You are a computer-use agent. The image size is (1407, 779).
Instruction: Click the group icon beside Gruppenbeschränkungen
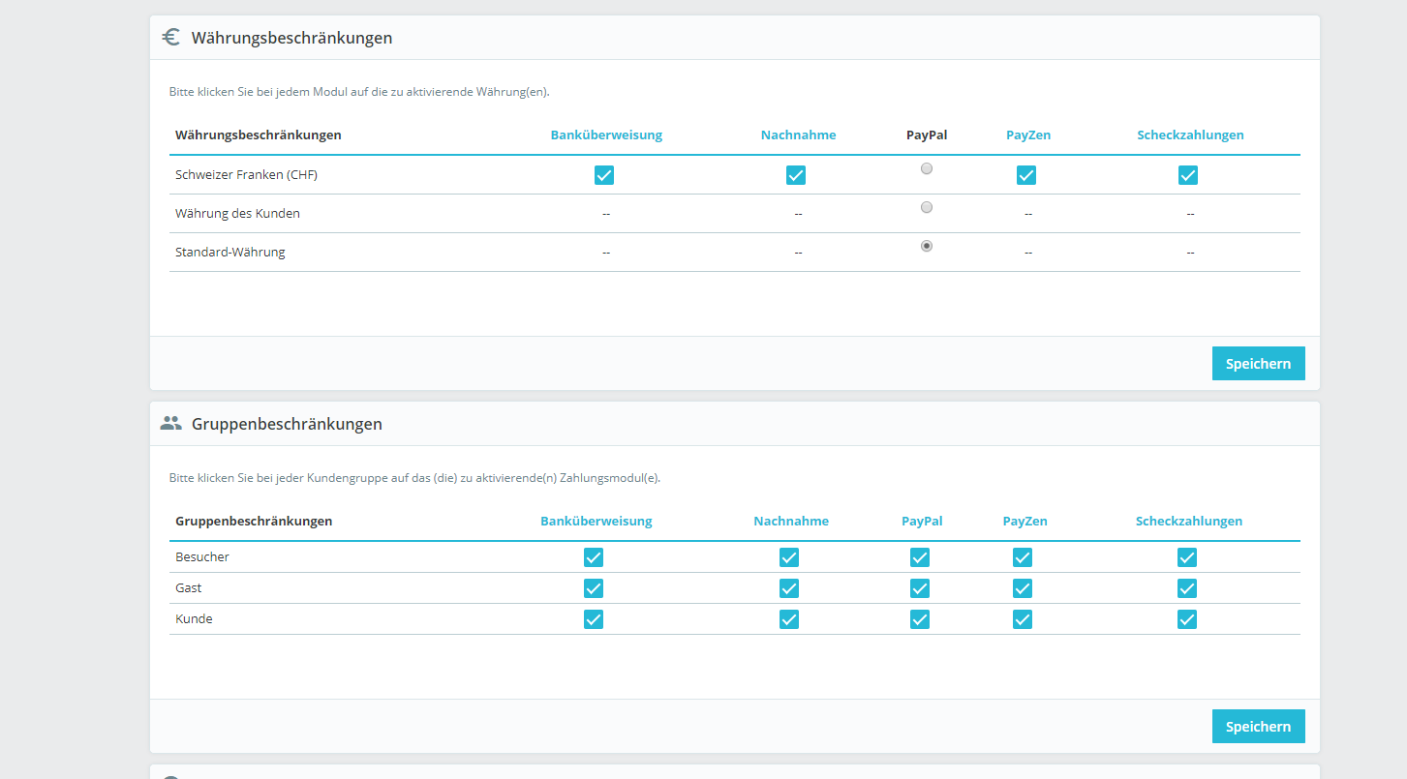coord(171,423)
